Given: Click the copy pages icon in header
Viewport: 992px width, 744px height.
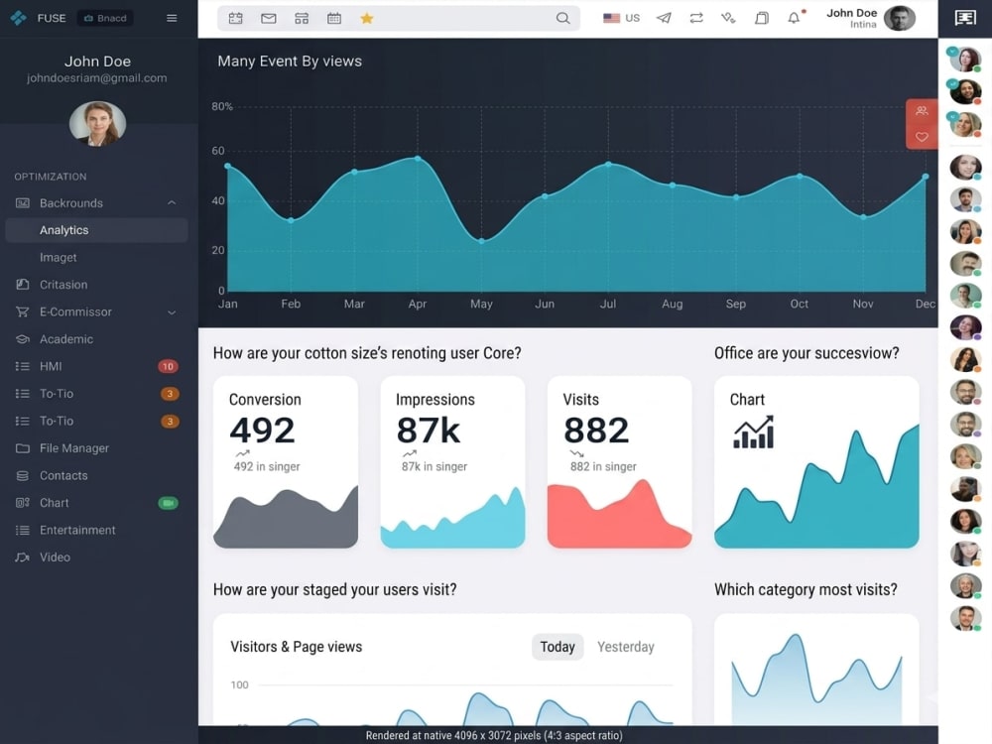Looking at the screenshot, I should 762,18.
